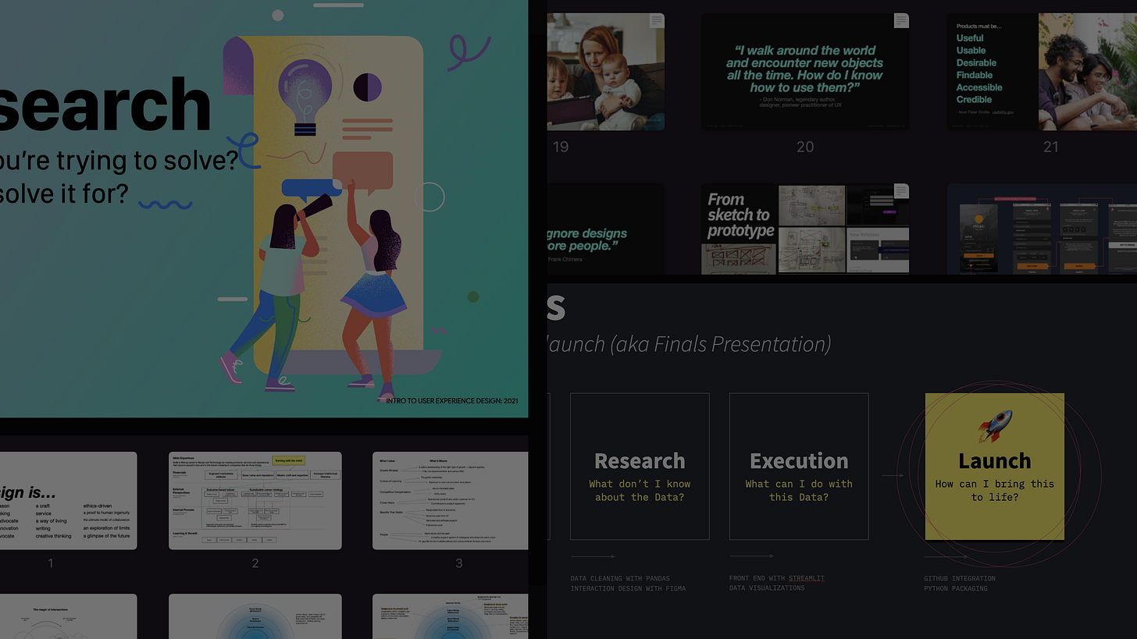The height and width of the screenshot is (639, 1137).
Task: Select slide 21 Products must be thumbnail
Action: [x=1042, y=71]
